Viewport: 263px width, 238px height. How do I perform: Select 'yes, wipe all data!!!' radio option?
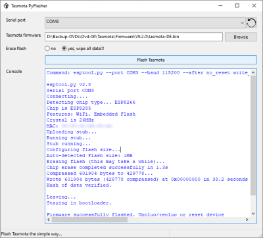pos(83,49)
